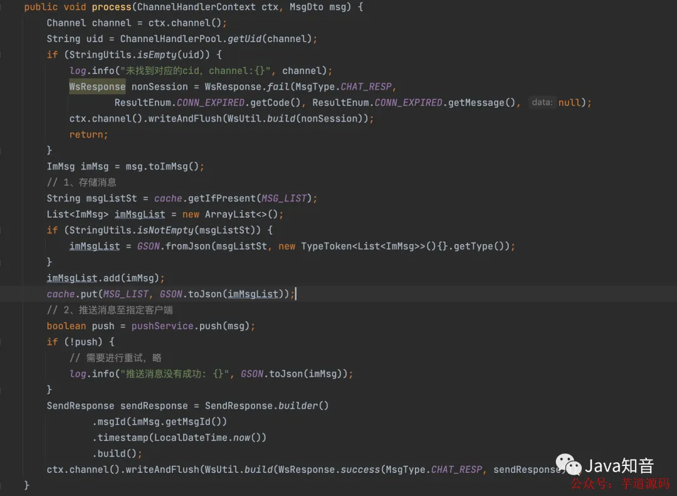Click the '!push' condition
Viewport: 677px width, 496px height.
coord(83,342)
